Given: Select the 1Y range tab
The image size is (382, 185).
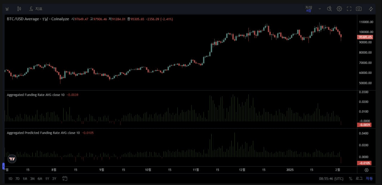Looking at the screenshot, I should tap(47, 178).
